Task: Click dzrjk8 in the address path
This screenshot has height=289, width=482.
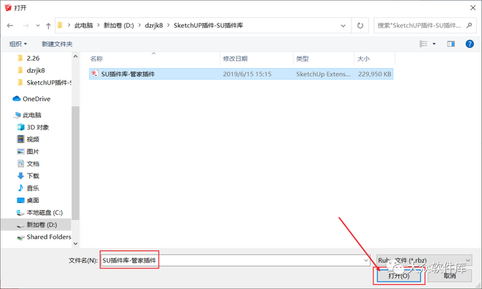Action: (x=154, y=25)
